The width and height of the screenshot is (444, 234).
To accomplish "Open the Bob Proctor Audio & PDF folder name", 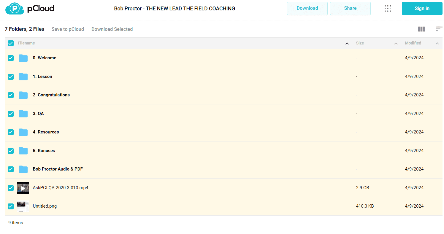I will (58, 169).
